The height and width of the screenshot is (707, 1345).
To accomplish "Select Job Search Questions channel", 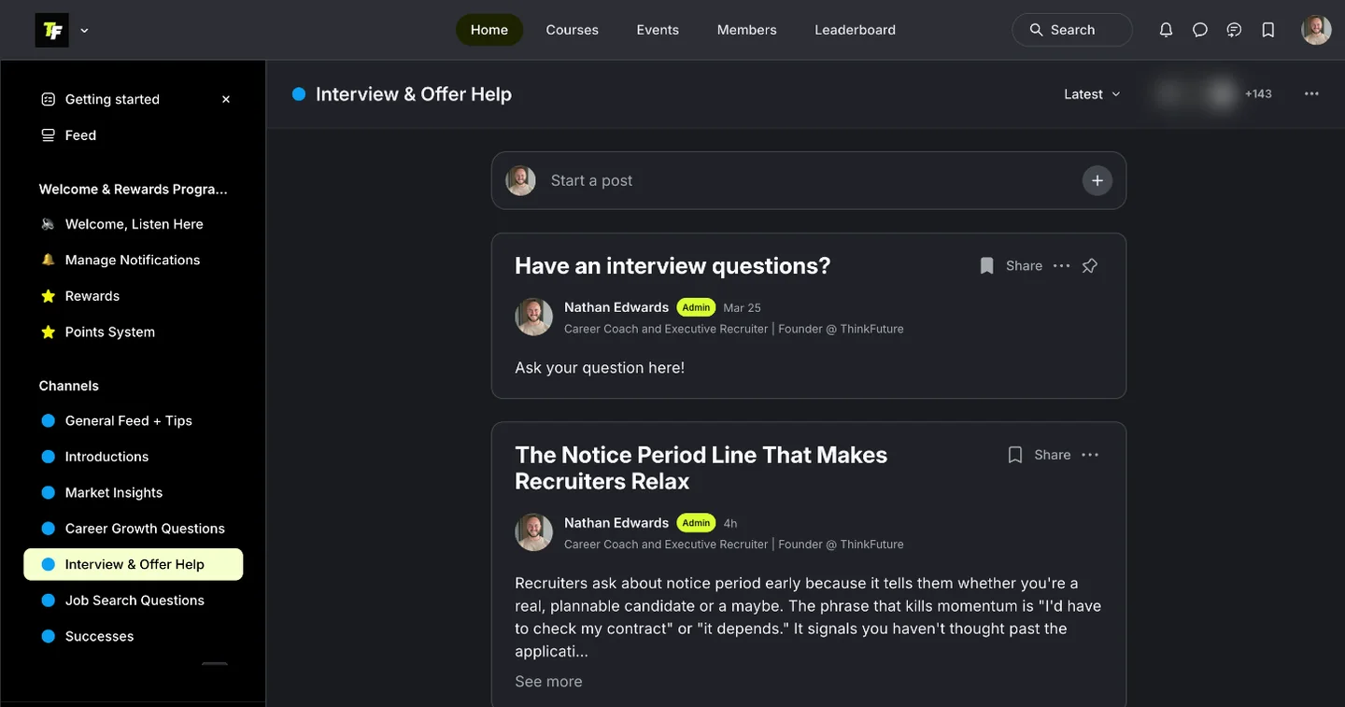I will (x=134, y=601).
